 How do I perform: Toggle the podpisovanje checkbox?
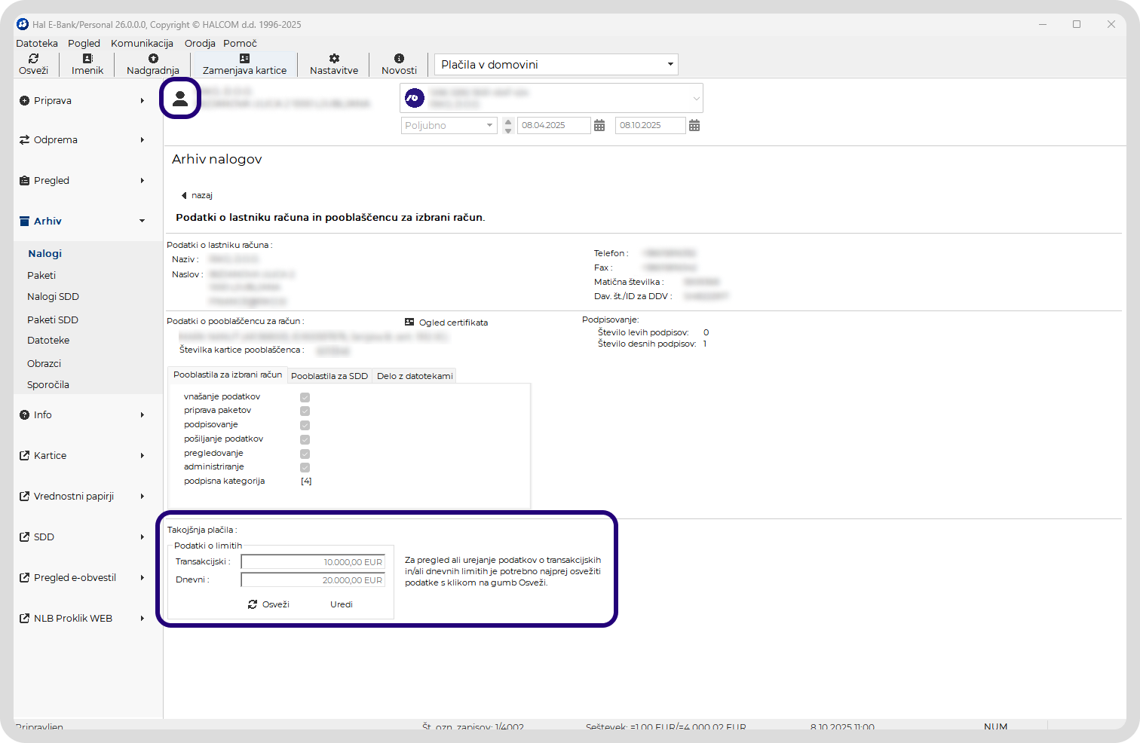[305, 425]
